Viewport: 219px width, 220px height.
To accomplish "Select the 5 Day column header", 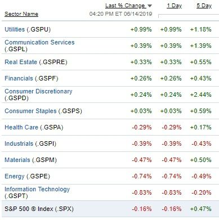I will [204, 6].
